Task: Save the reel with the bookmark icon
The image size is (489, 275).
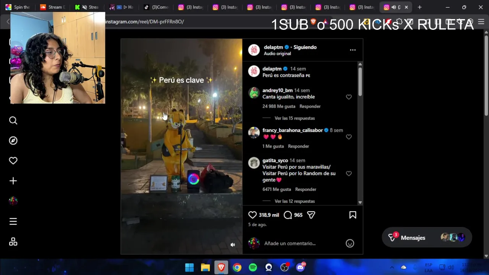Action: [353, 215]
